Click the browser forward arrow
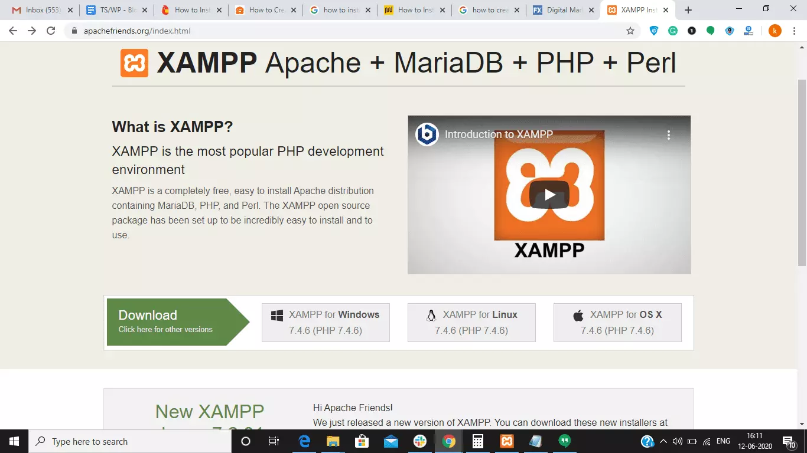Viewport: 807px width, 453px height. click(x=32, y=31)
